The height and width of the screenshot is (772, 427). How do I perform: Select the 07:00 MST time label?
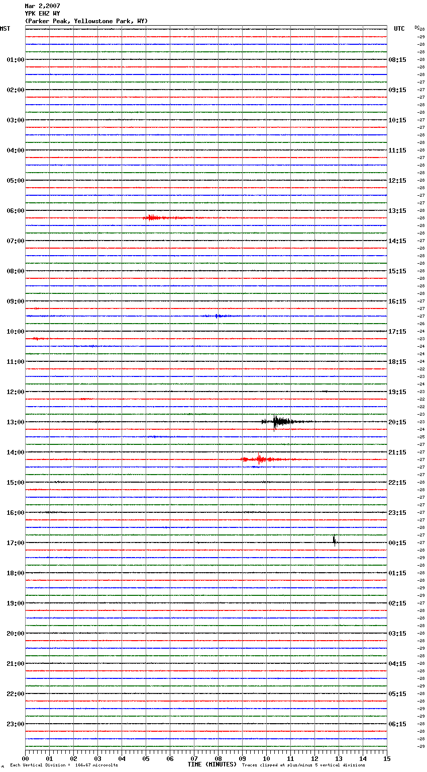pos(16,241)
